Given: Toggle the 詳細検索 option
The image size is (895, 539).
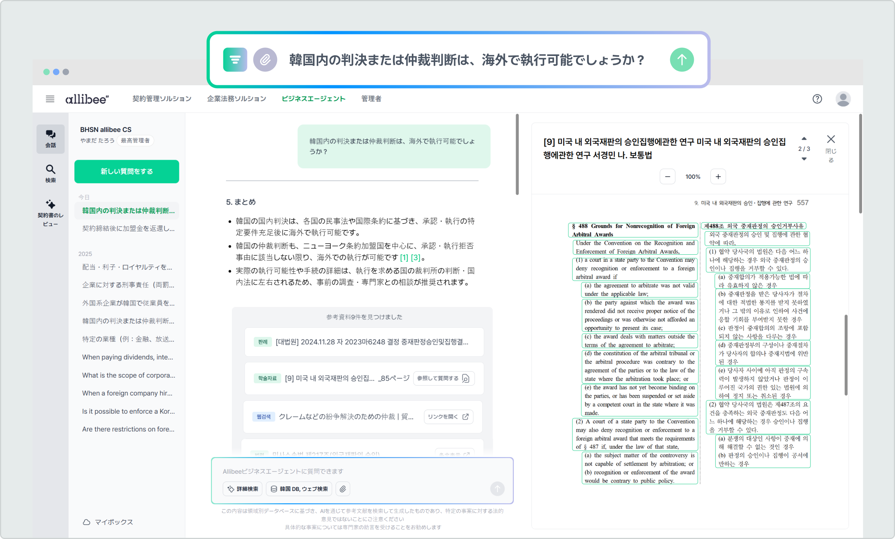Looking at the screenshot, I should 243,489.
